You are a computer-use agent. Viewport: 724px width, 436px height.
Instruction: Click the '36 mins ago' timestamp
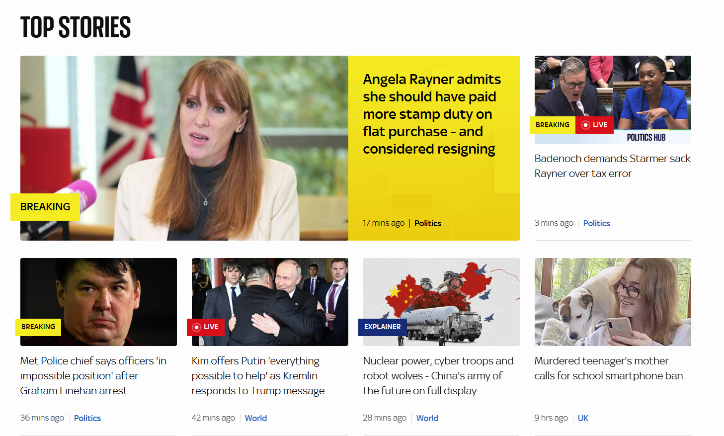point(42,418)
